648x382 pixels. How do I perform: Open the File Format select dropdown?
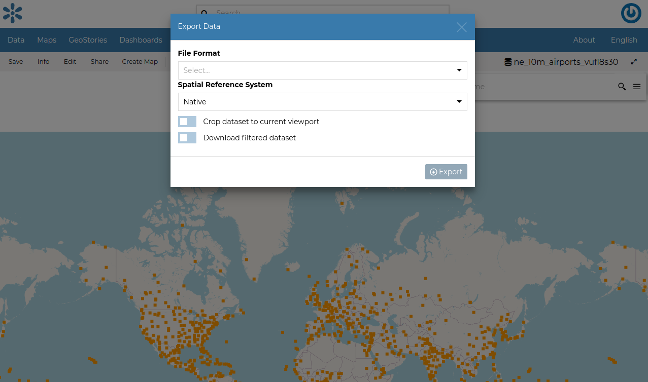click(322, 70)
